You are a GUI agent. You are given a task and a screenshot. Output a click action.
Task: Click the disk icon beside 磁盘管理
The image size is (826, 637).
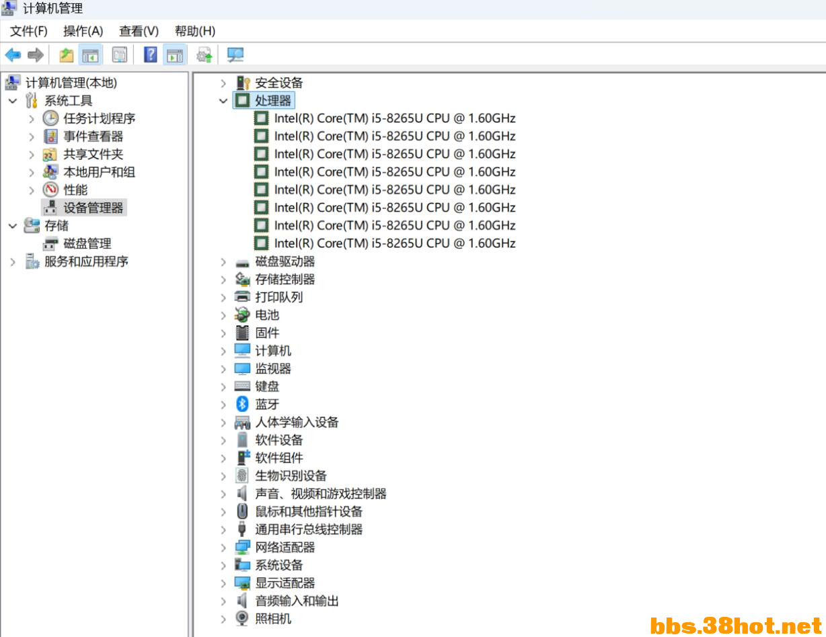pos(51,244)
